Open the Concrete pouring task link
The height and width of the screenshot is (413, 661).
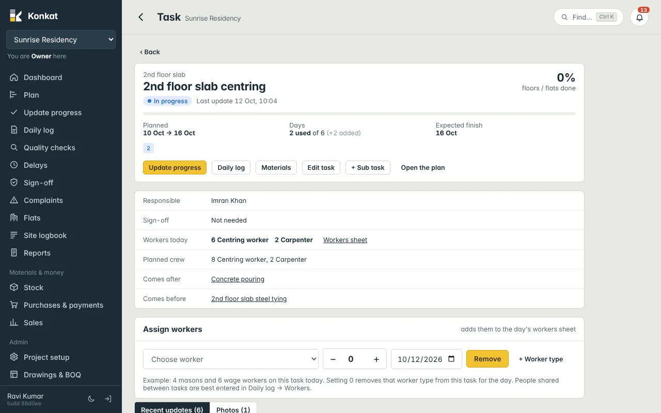tap(238, 279)
